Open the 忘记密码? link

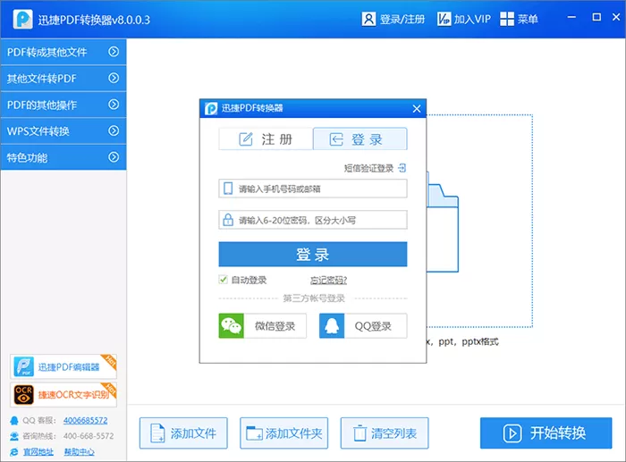pyautogui.click(x=328, y=280)
